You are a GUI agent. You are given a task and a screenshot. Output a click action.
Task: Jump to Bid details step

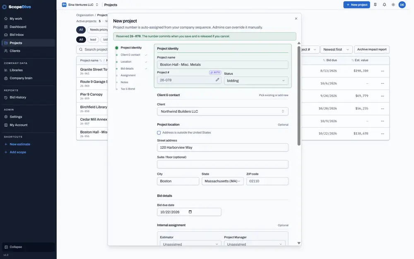[x=127, y=68]
